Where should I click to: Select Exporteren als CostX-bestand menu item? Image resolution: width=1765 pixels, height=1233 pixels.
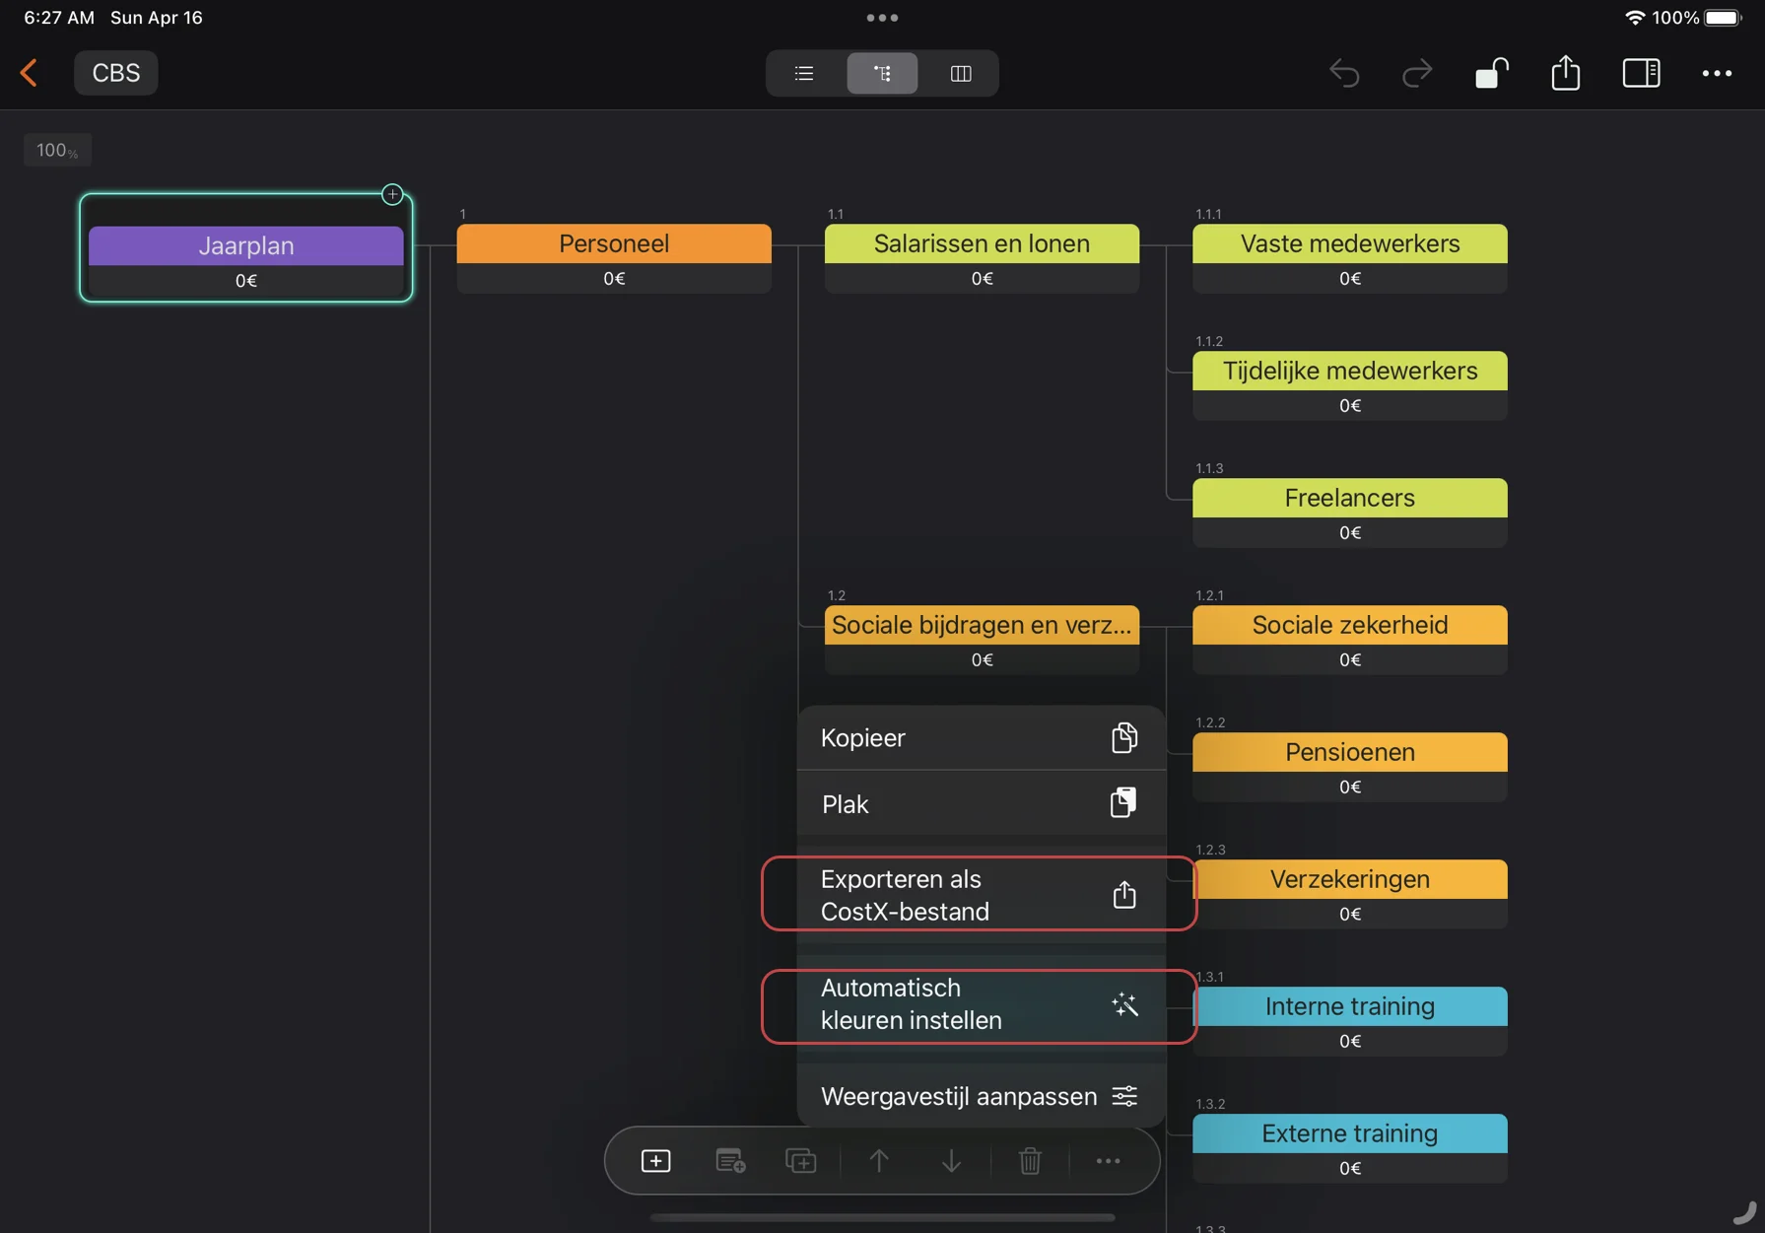click(980, 895)
